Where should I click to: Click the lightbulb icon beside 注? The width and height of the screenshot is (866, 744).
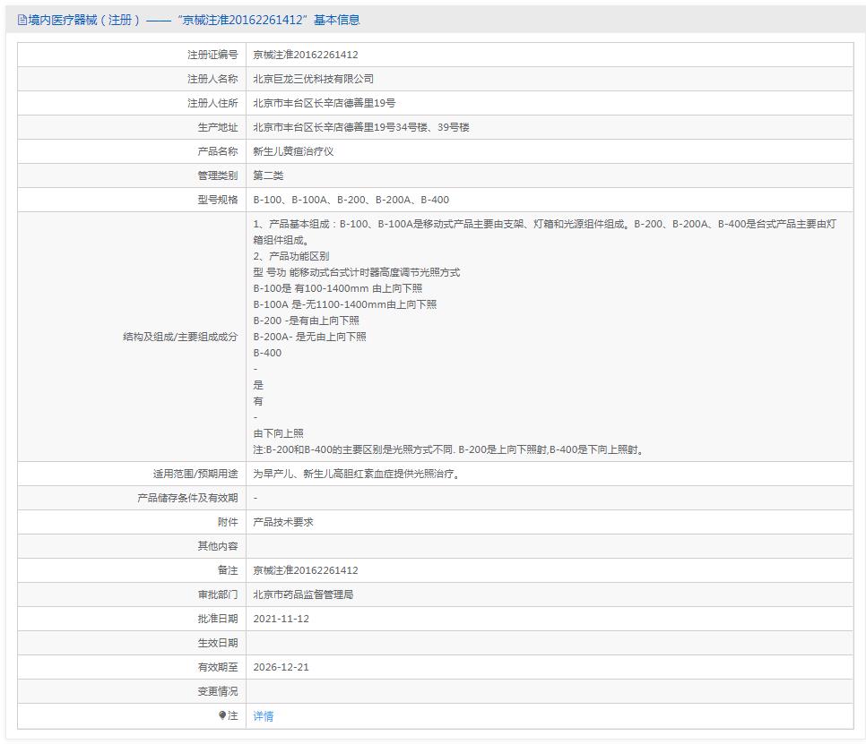pyautogui.click(x=222, y=715)
